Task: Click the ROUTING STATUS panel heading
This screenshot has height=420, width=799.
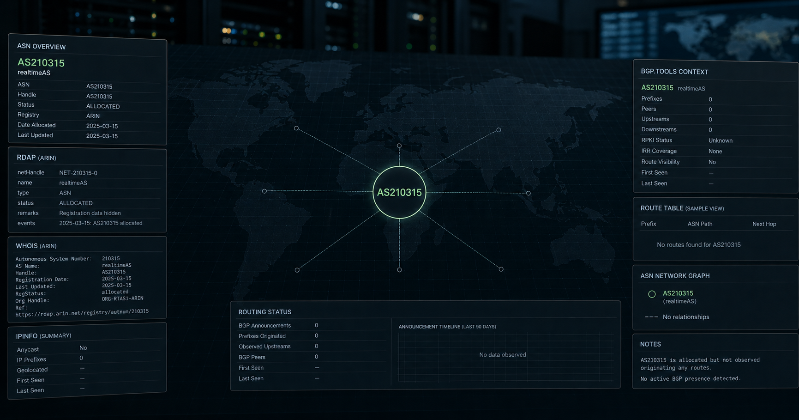Action: (265, 312)
